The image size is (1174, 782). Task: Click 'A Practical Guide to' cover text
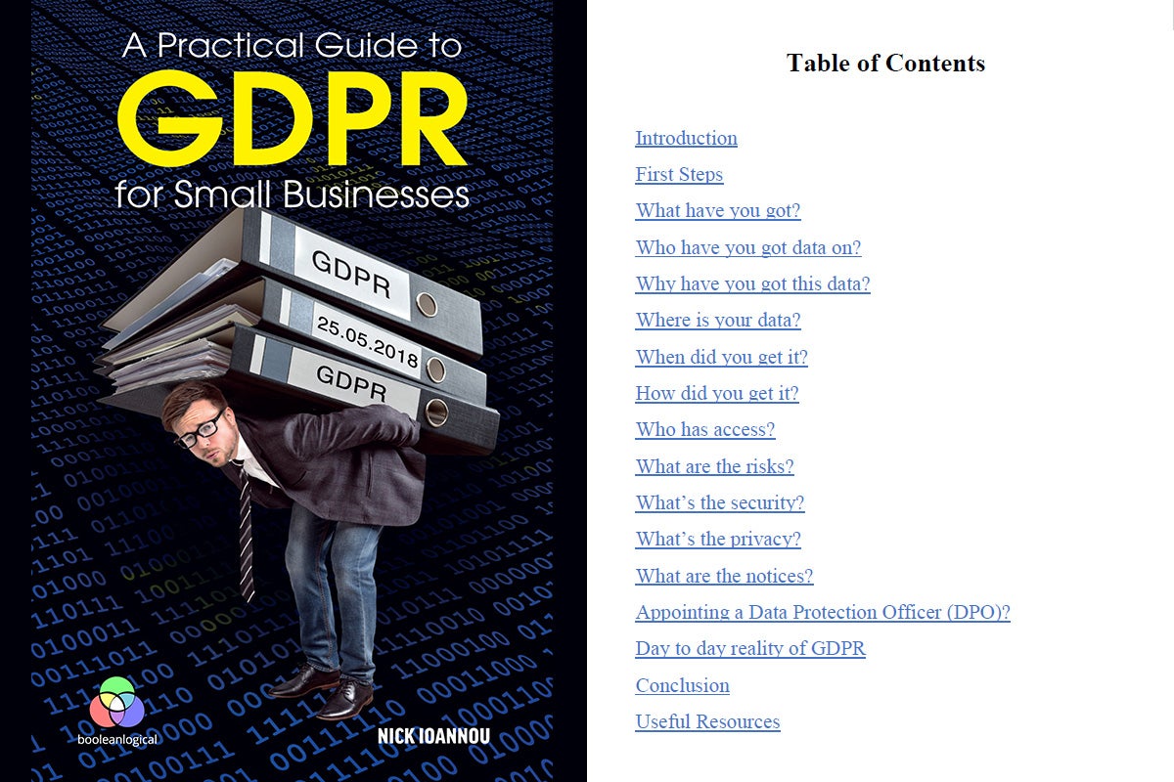(292, 45)
